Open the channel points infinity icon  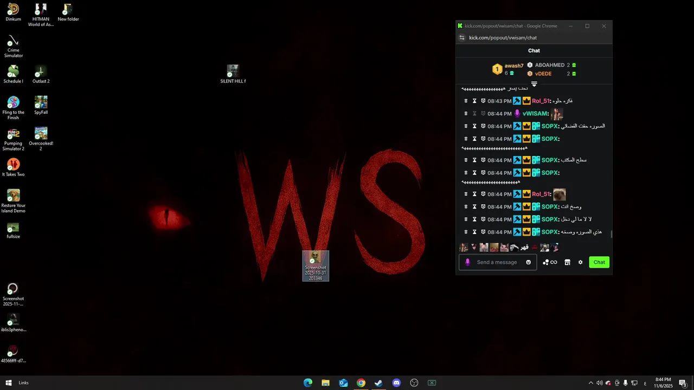[550, 262]
